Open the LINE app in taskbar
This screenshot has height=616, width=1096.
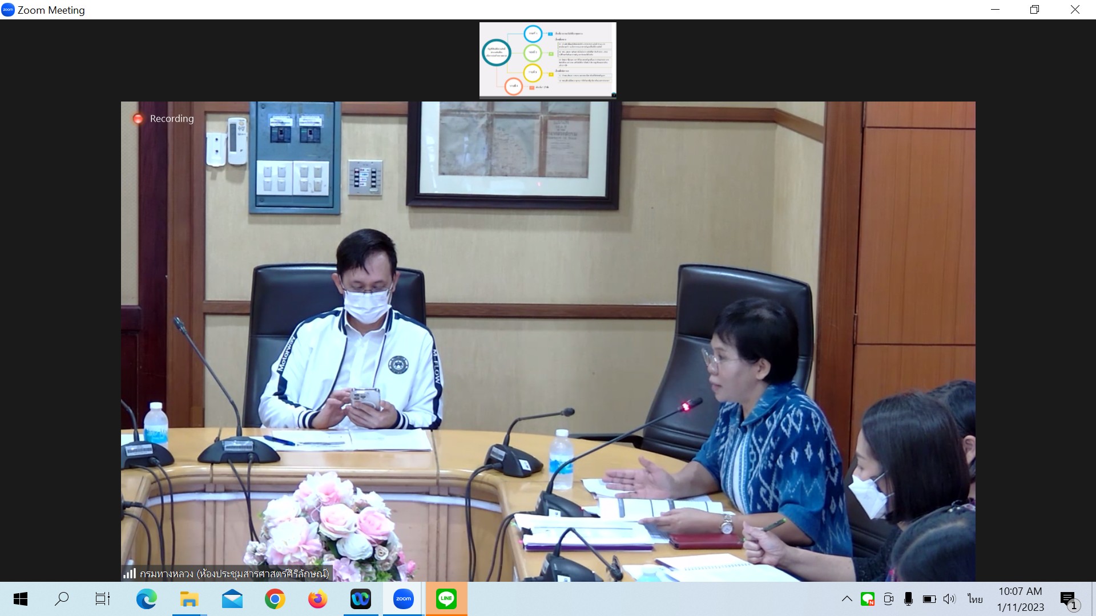[x=446, y=599]
